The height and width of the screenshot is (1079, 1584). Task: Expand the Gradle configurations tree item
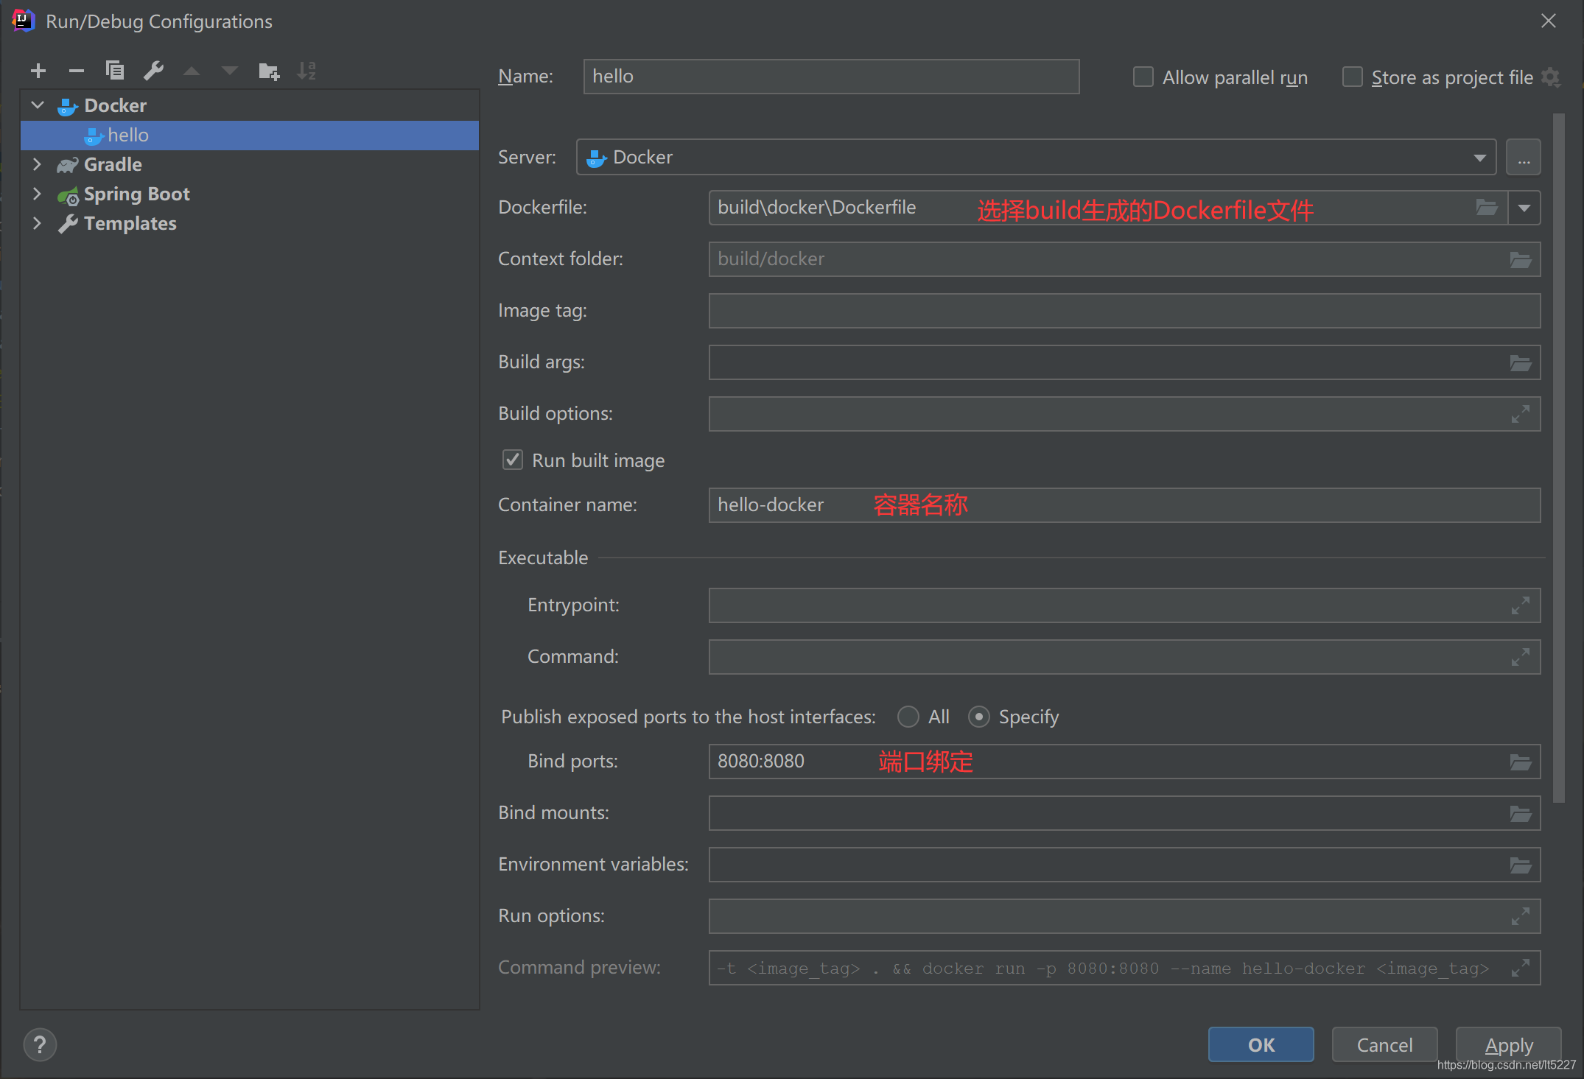click(x=36, y=162)
